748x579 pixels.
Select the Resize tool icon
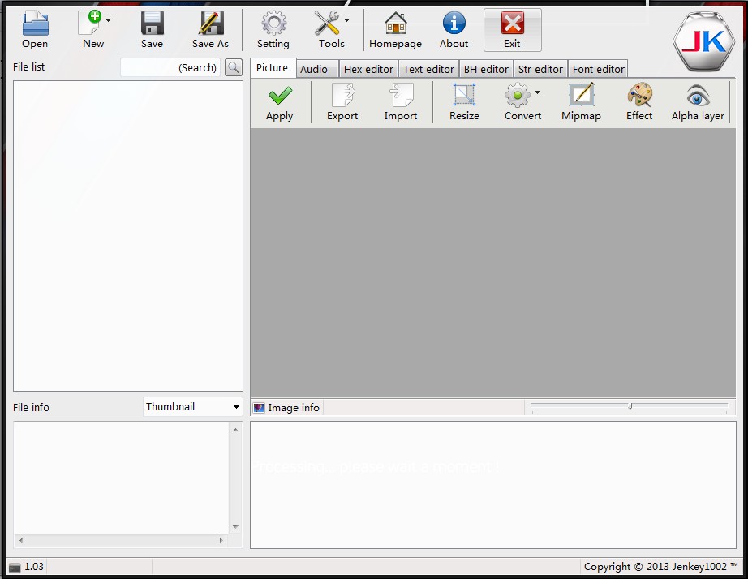(464, 95)
